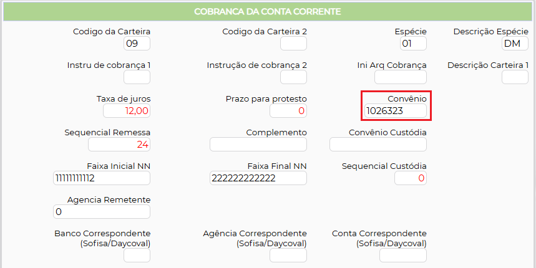Click the Codigo da Carteira field
536x268 pixels.
tap(137, 44)
